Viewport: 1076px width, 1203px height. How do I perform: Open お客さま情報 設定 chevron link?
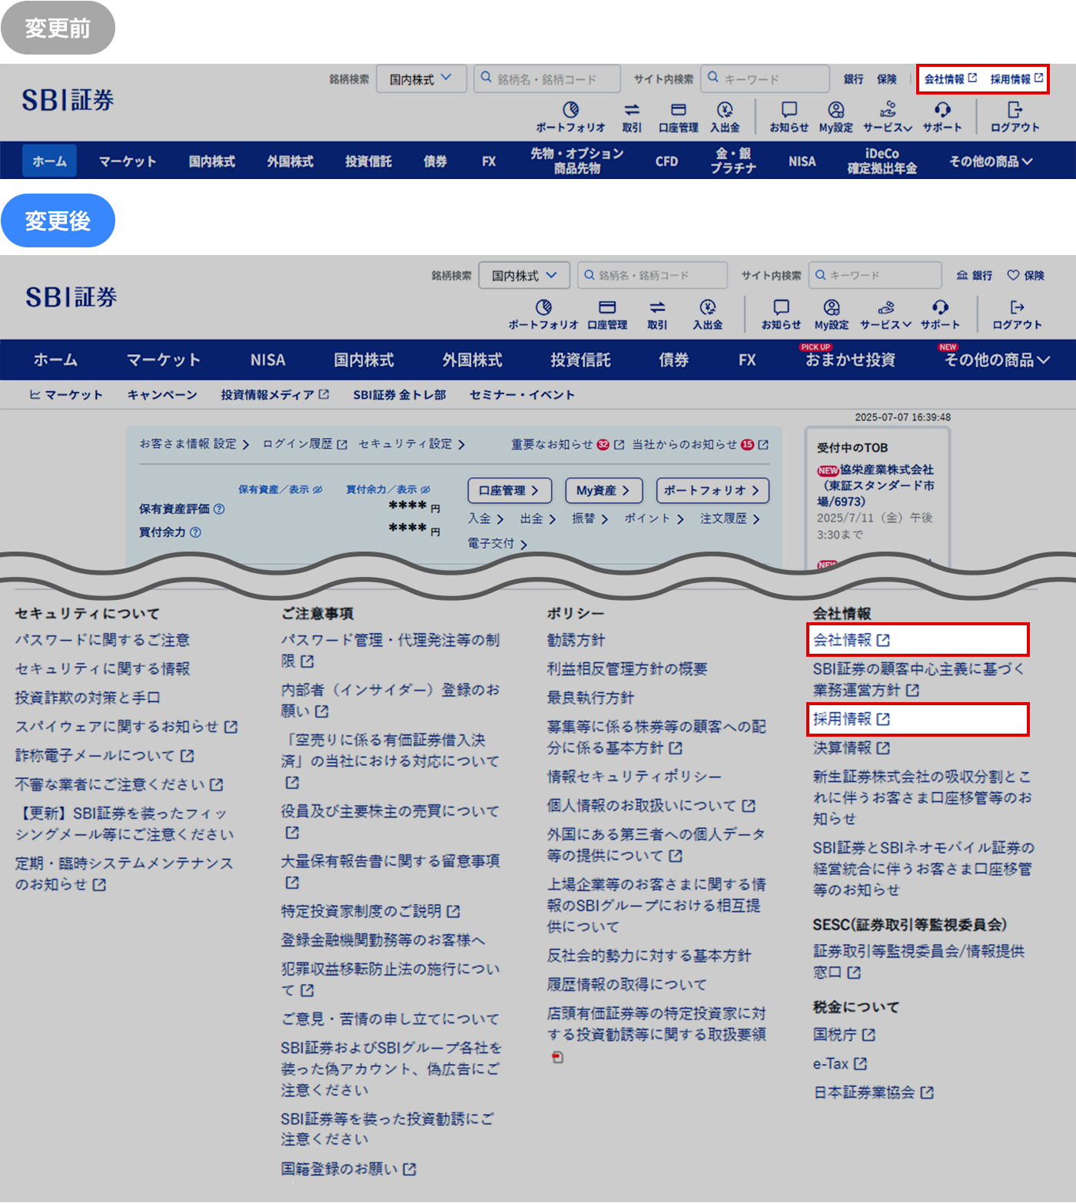[x=194, y=444]
